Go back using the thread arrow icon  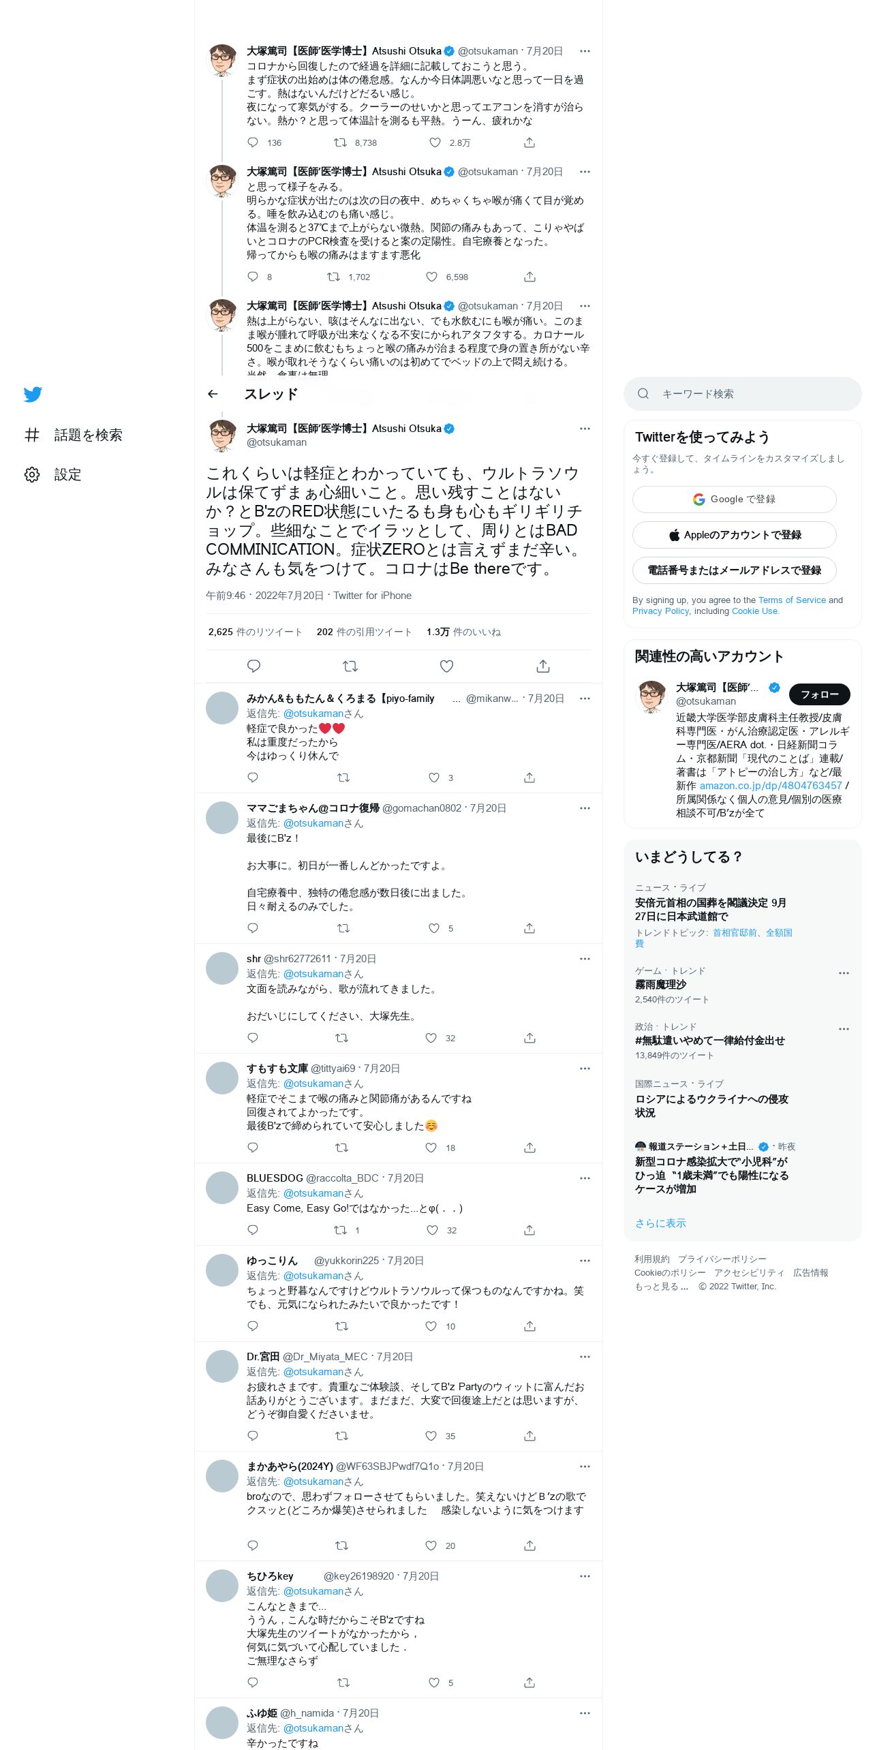(x=213, y=394)
